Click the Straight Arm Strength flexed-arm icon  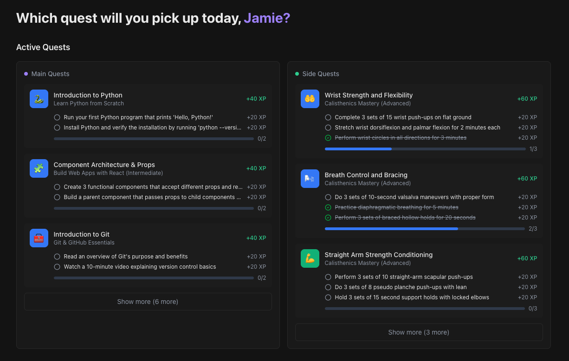pyautogui.click(x=310, y=258)
